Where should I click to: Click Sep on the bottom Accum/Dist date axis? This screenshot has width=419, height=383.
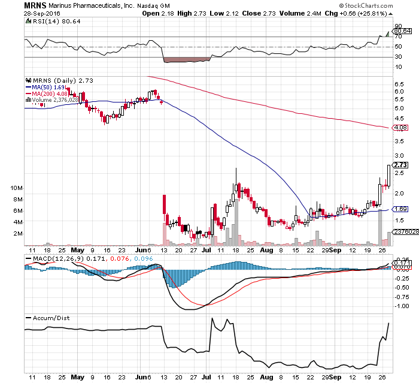point(335,378)
